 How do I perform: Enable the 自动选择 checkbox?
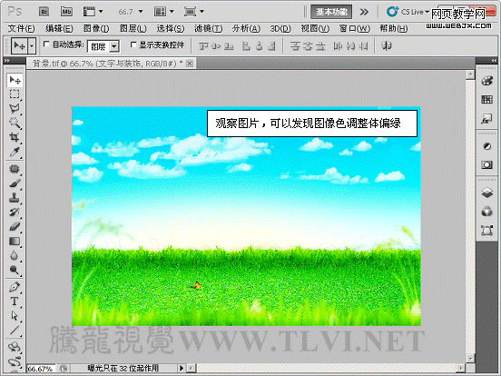click(46, 45)
